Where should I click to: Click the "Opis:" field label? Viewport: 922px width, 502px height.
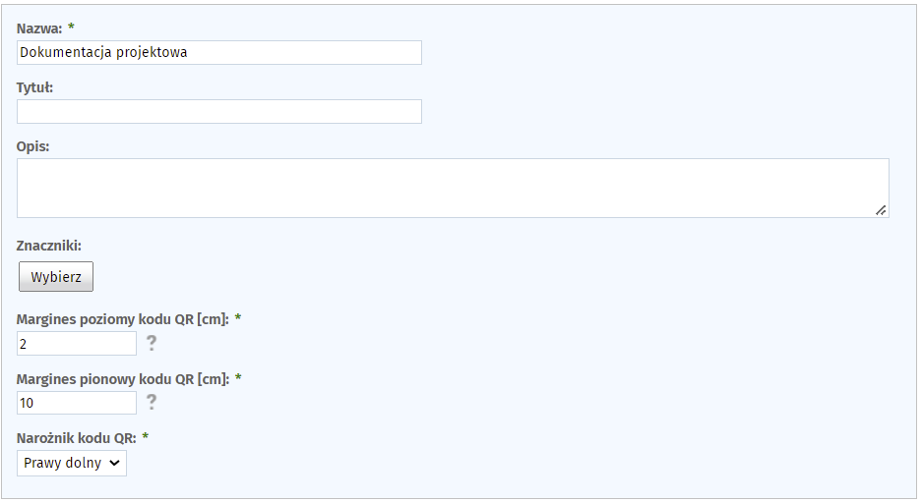coord(33,146)
